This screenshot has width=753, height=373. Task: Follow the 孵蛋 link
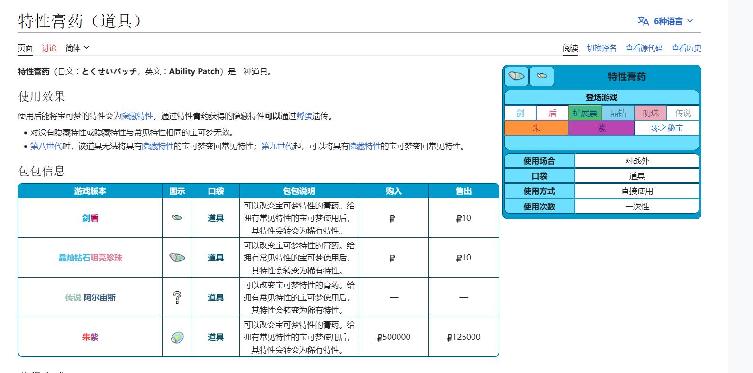(x=304, y=116)
